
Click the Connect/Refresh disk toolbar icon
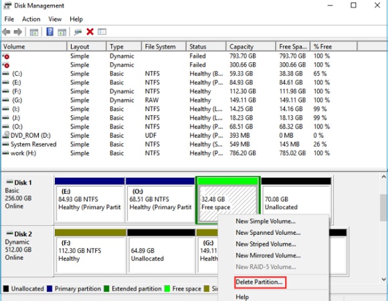78,32
